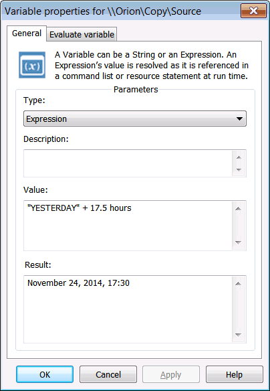
Task: Click in the Result output box
Action: [128, 309]
